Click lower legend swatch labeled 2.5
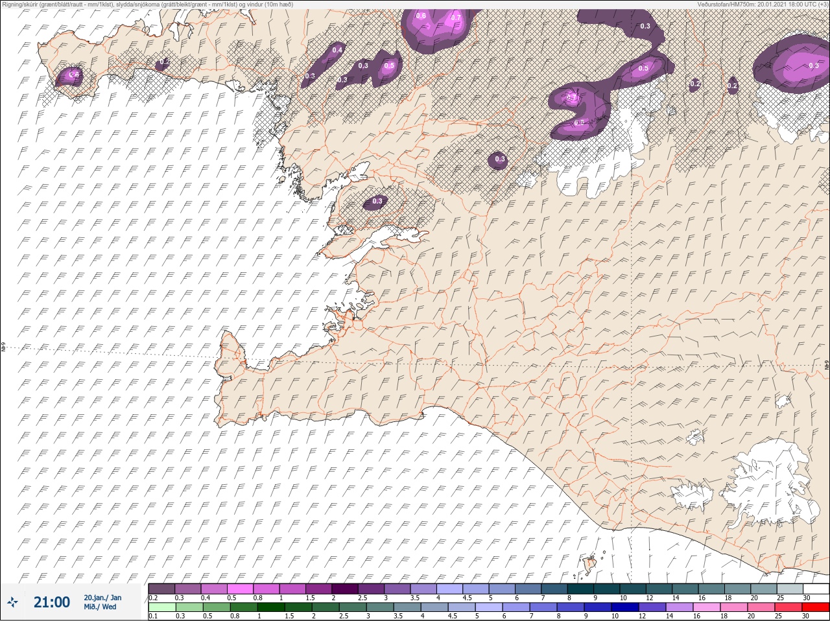This screenshot has width=830, height=621. pyautogui.click(x=352, y=607)
